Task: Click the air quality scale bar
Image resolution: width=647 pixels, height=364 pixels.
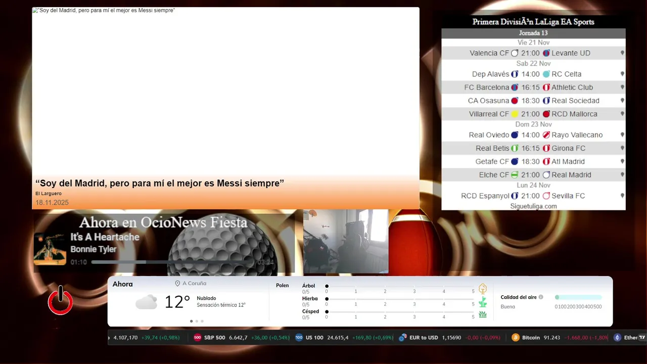Action: 578,297
